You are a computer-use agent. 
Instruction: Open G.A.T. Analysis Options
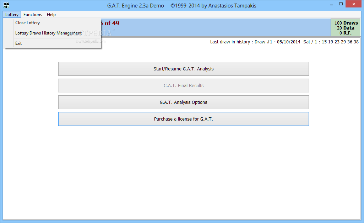[x=183, y=102]
